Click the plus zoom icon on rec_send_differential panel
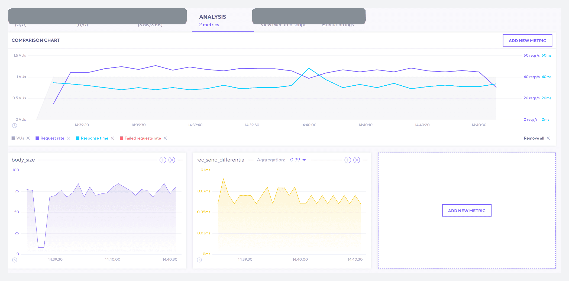This screenshot has width=569, height=281. (x=348, y=160)
